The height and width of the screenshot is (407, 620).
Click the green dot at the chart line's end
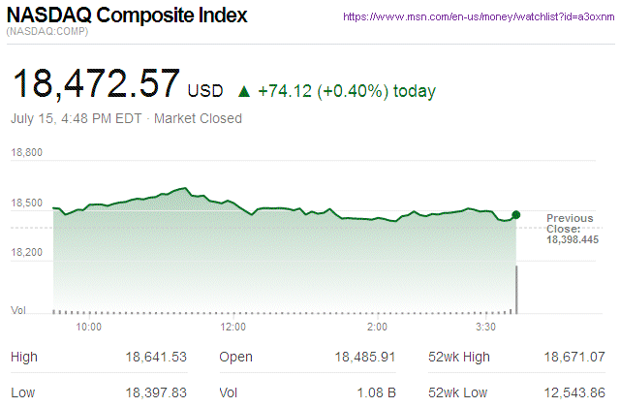[x=516, y=214]
